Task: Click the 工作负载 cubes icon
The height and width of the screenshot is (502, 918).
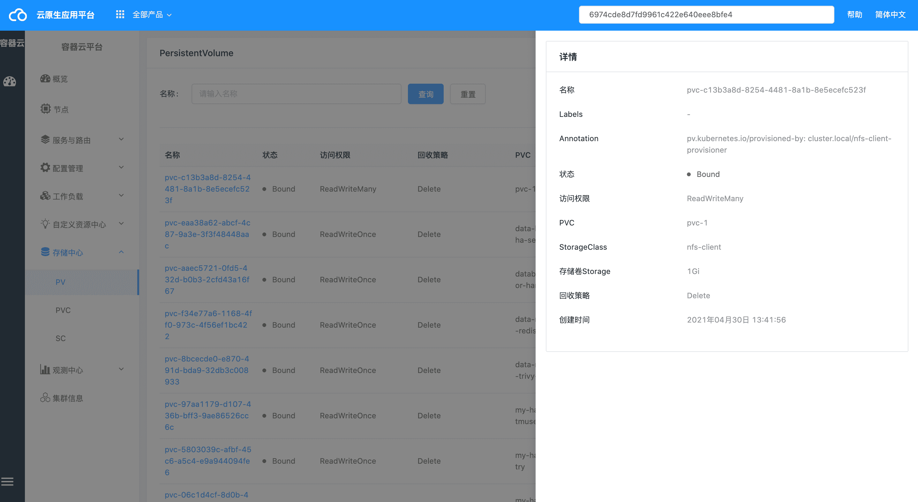Action: click(45, 196)
